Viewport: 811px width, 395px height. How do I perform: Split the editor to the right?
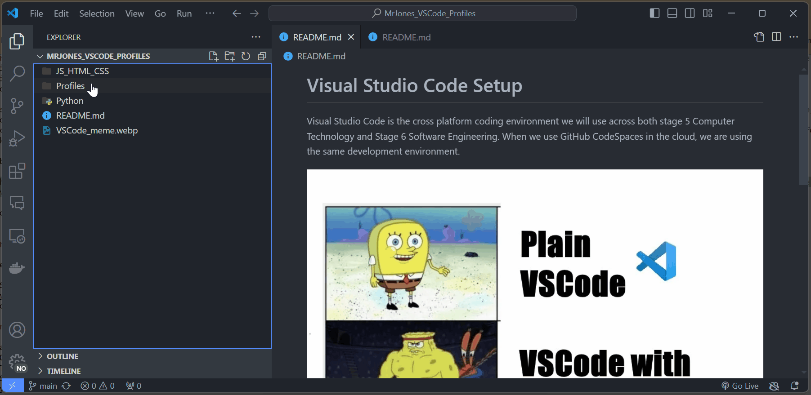(776, 37)
